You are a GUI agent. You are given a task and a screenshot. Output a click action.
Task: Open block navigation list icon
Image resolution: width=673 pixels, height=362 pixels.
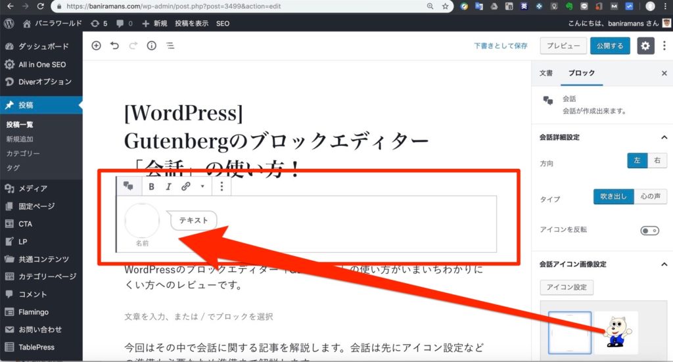[170, 45]
